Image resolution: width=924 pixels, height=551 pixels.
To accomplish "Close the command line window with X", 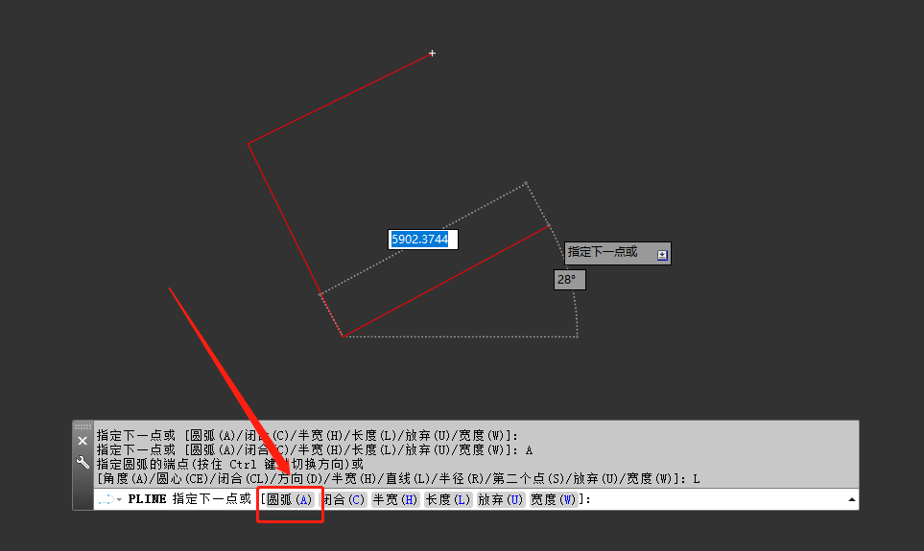I will 83,441.
